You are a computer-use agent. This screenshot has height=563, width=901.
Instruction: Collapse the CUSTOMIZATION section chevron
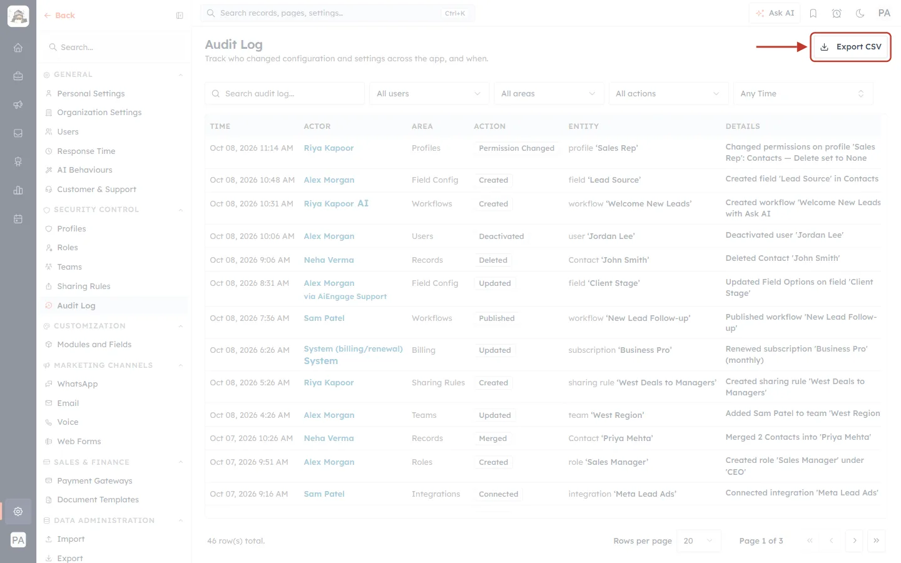(181, 327)
